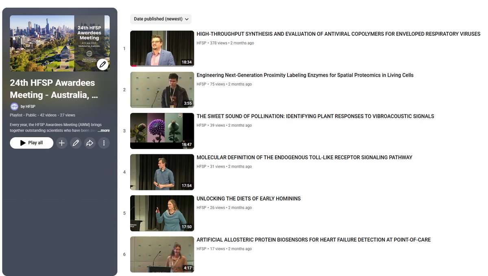Click the 17:54 duration badge

[187, 186]
